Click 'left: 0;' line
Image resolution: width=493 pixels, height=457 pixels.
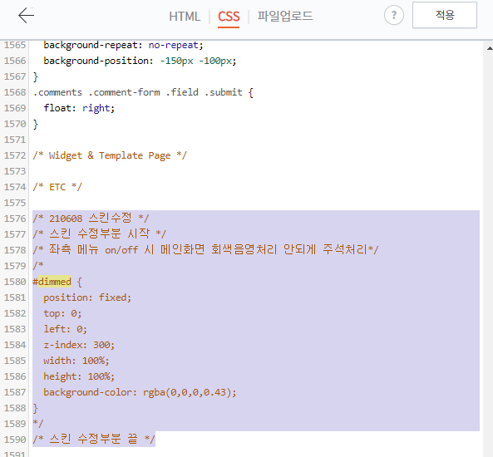pos(65,329)
